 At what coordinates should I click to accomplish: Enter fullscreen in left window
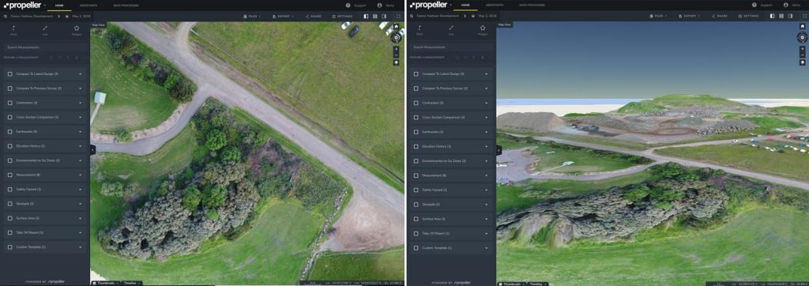click(398, 16)
